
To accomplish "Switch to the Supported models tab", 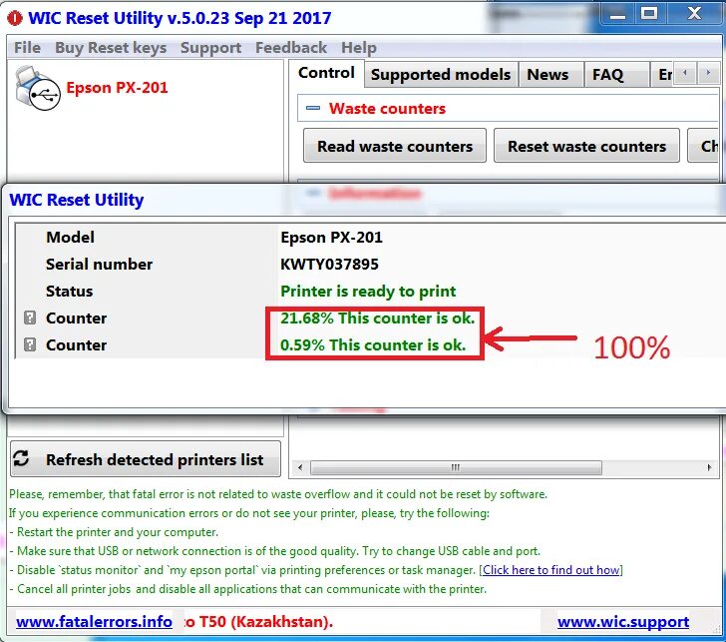I will 441,75.
